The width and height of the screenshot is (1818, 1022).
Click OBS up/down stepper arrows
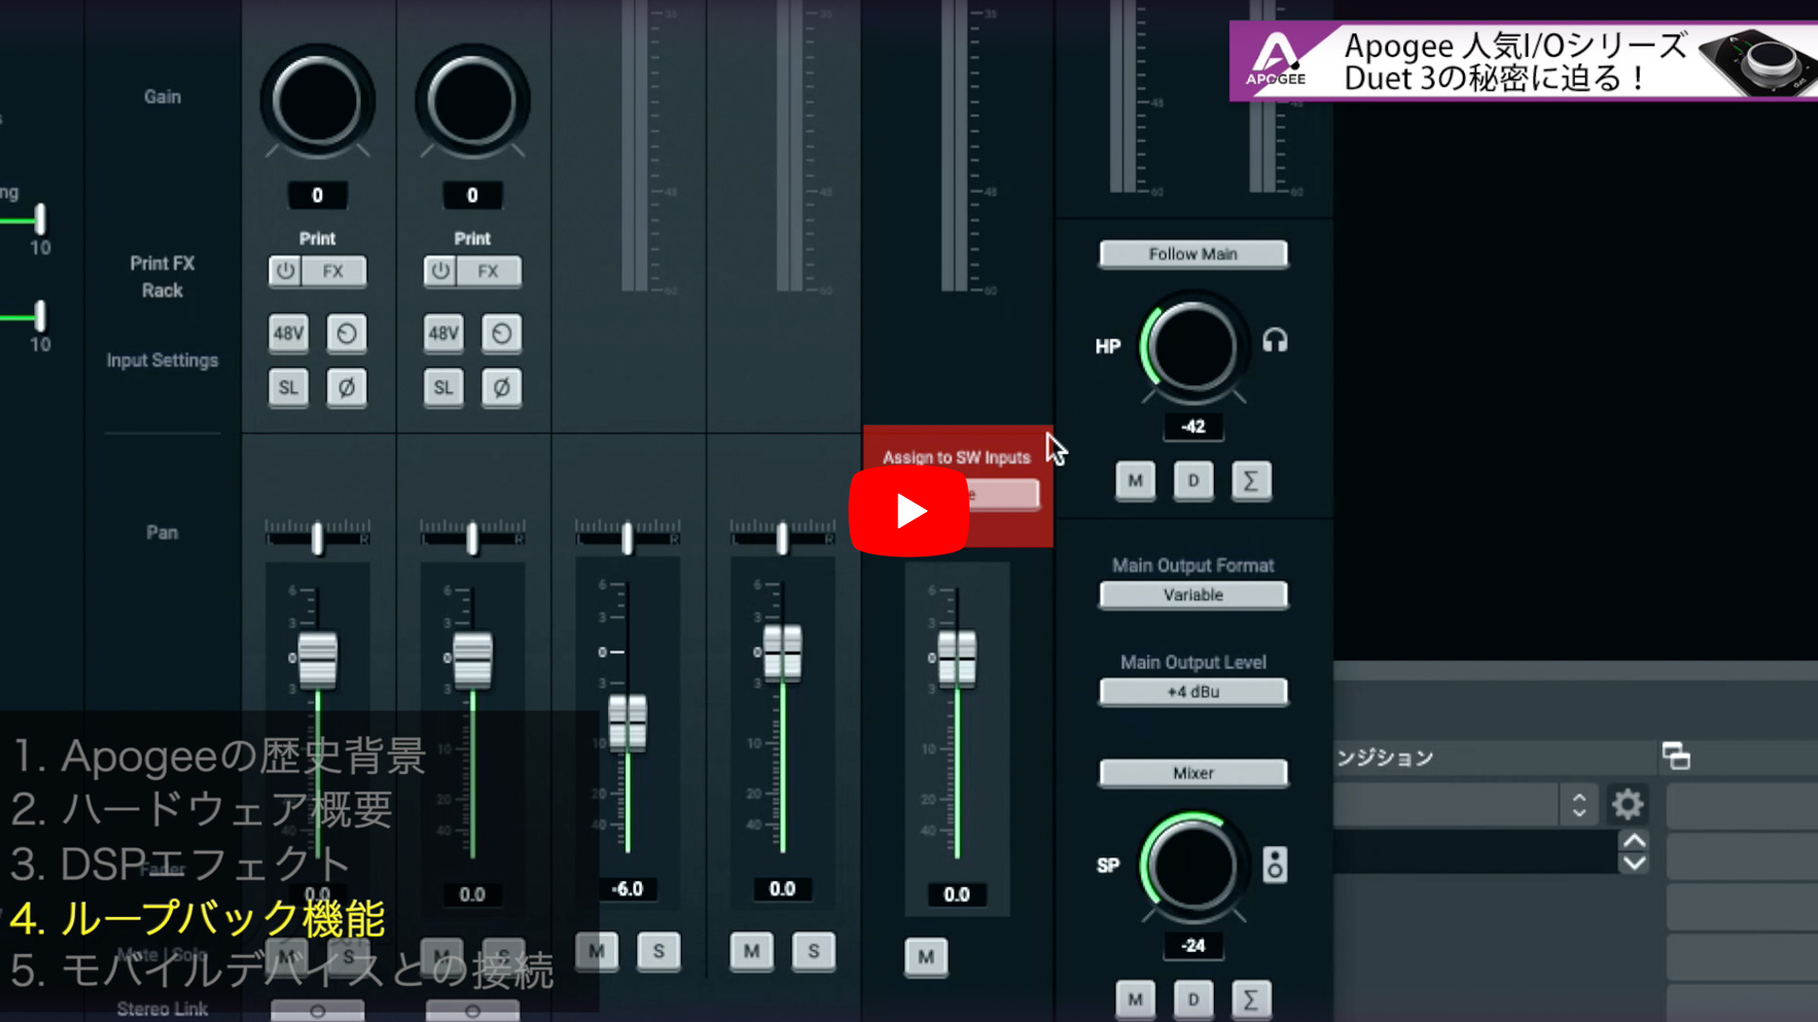pyautogui.click(x=1578, y=804)
